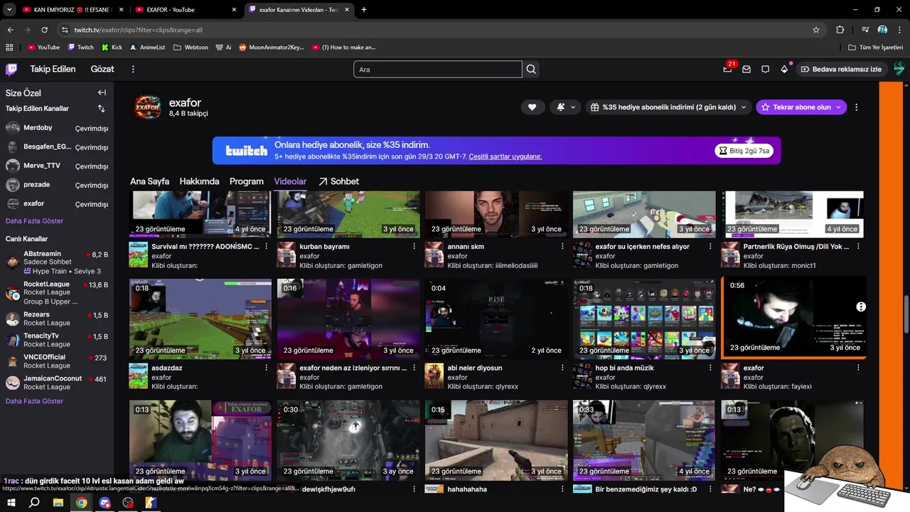
Task: Click 'Bedava reklamsız izle' button
Action: tap(841, 69)
